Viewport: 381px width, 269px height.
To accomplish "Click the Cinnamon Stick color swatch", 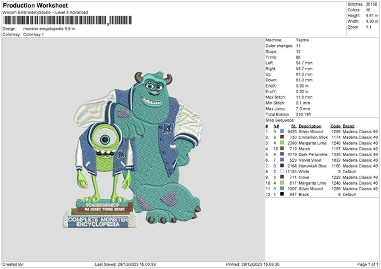I will (x=282, y=137).
